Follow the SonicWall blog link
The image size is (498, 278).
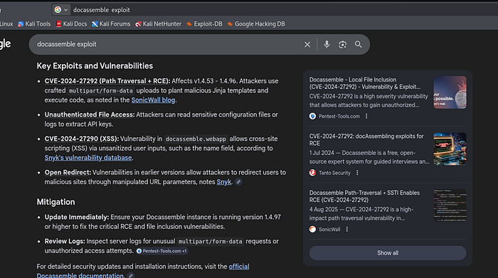(153, 100)
